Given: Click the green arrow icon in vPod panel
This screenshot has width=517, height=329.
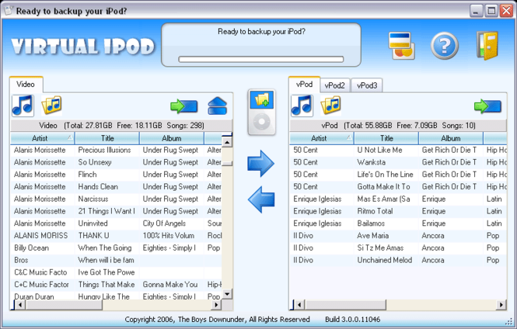Looking at the screenshot, I should 487,106.
